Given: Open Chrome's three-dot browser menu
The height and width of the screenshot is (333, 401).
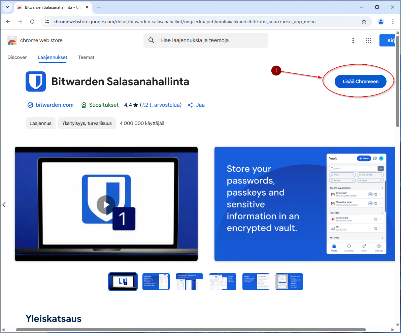Looking at the screenshot, I should tap(393, 22).
